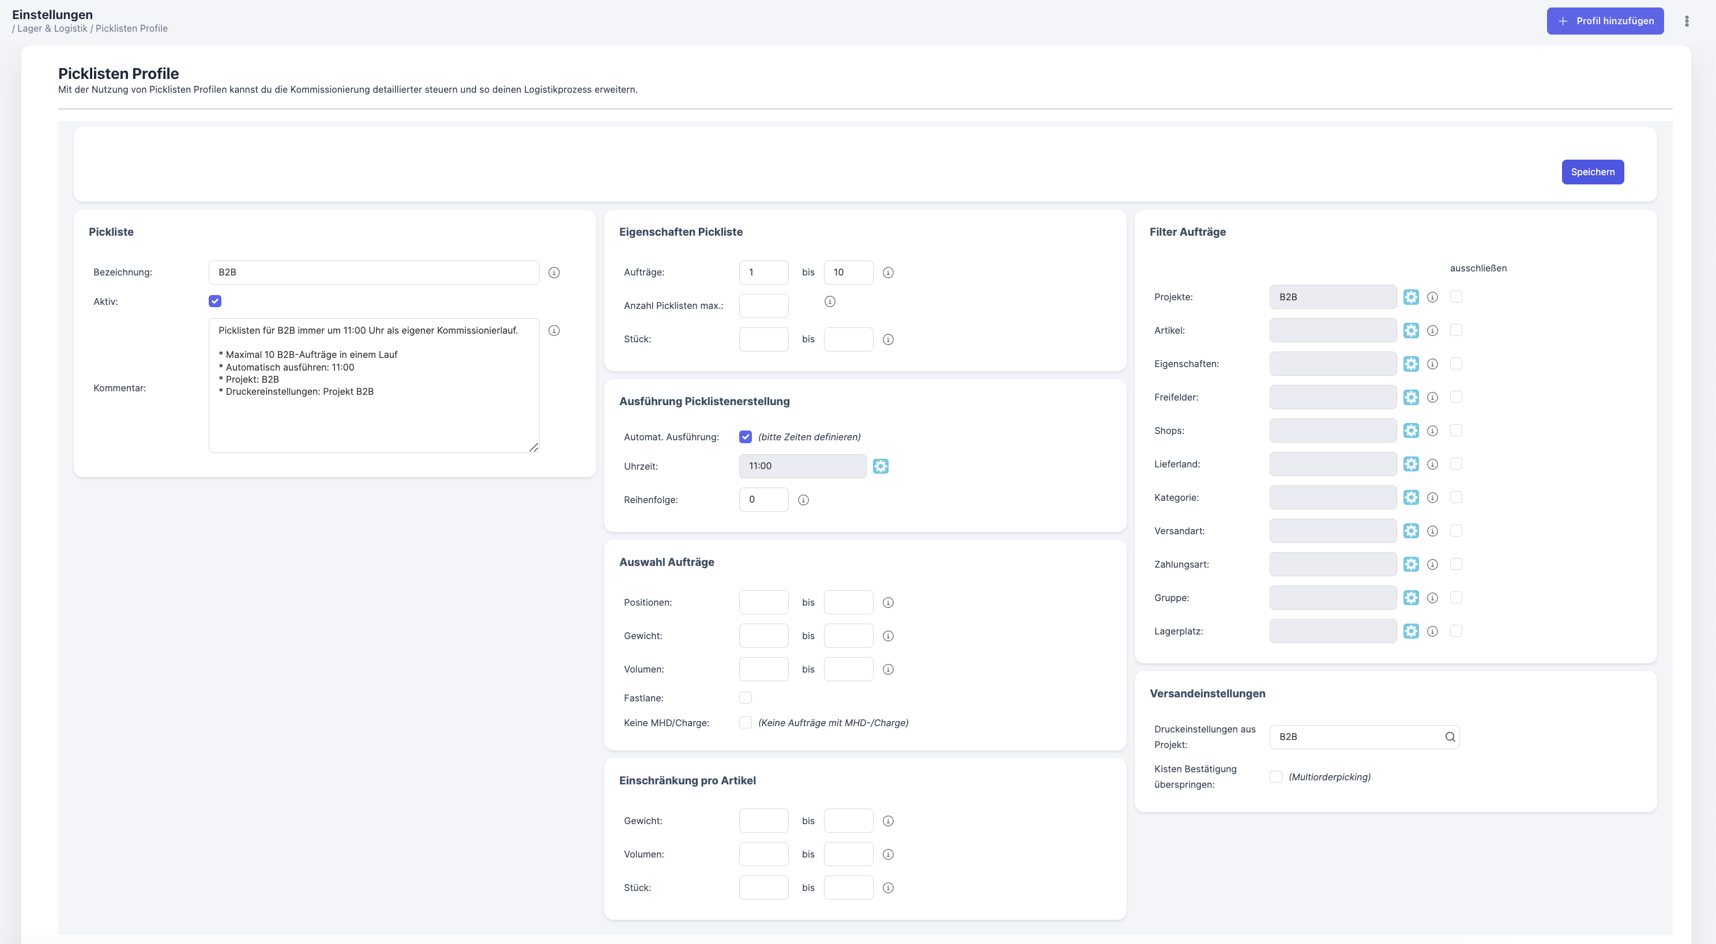Click the info icon beside Bezeichnung field
This screenshot has height=944, width=1716.
click(x=554, y=272)
